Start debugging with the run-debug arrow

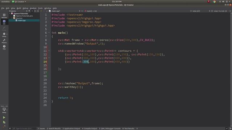[x=4, y=122]
